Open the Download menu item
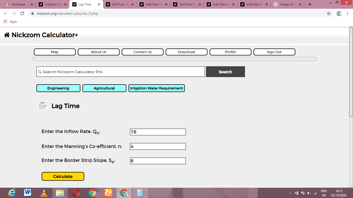Viewport: 353px width, 198px height. tap(187, 52)
